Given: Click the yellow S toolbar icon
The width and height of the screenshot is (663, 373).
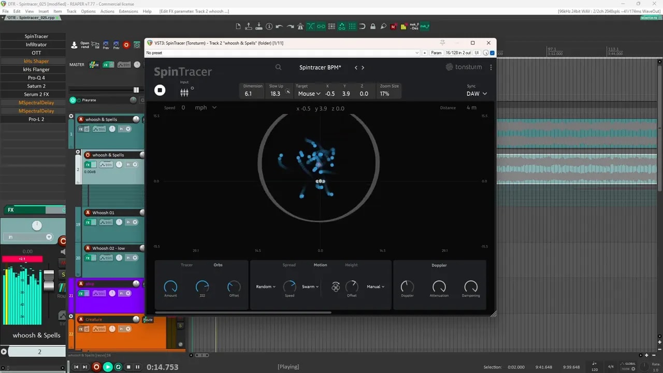Looking at the screenshot, I should [403, 26].
